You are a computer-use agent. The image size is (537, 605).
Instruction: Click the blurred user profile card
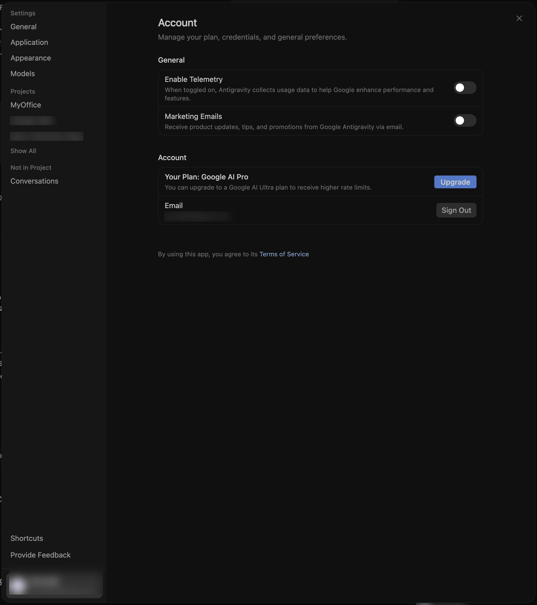(54, 585)
